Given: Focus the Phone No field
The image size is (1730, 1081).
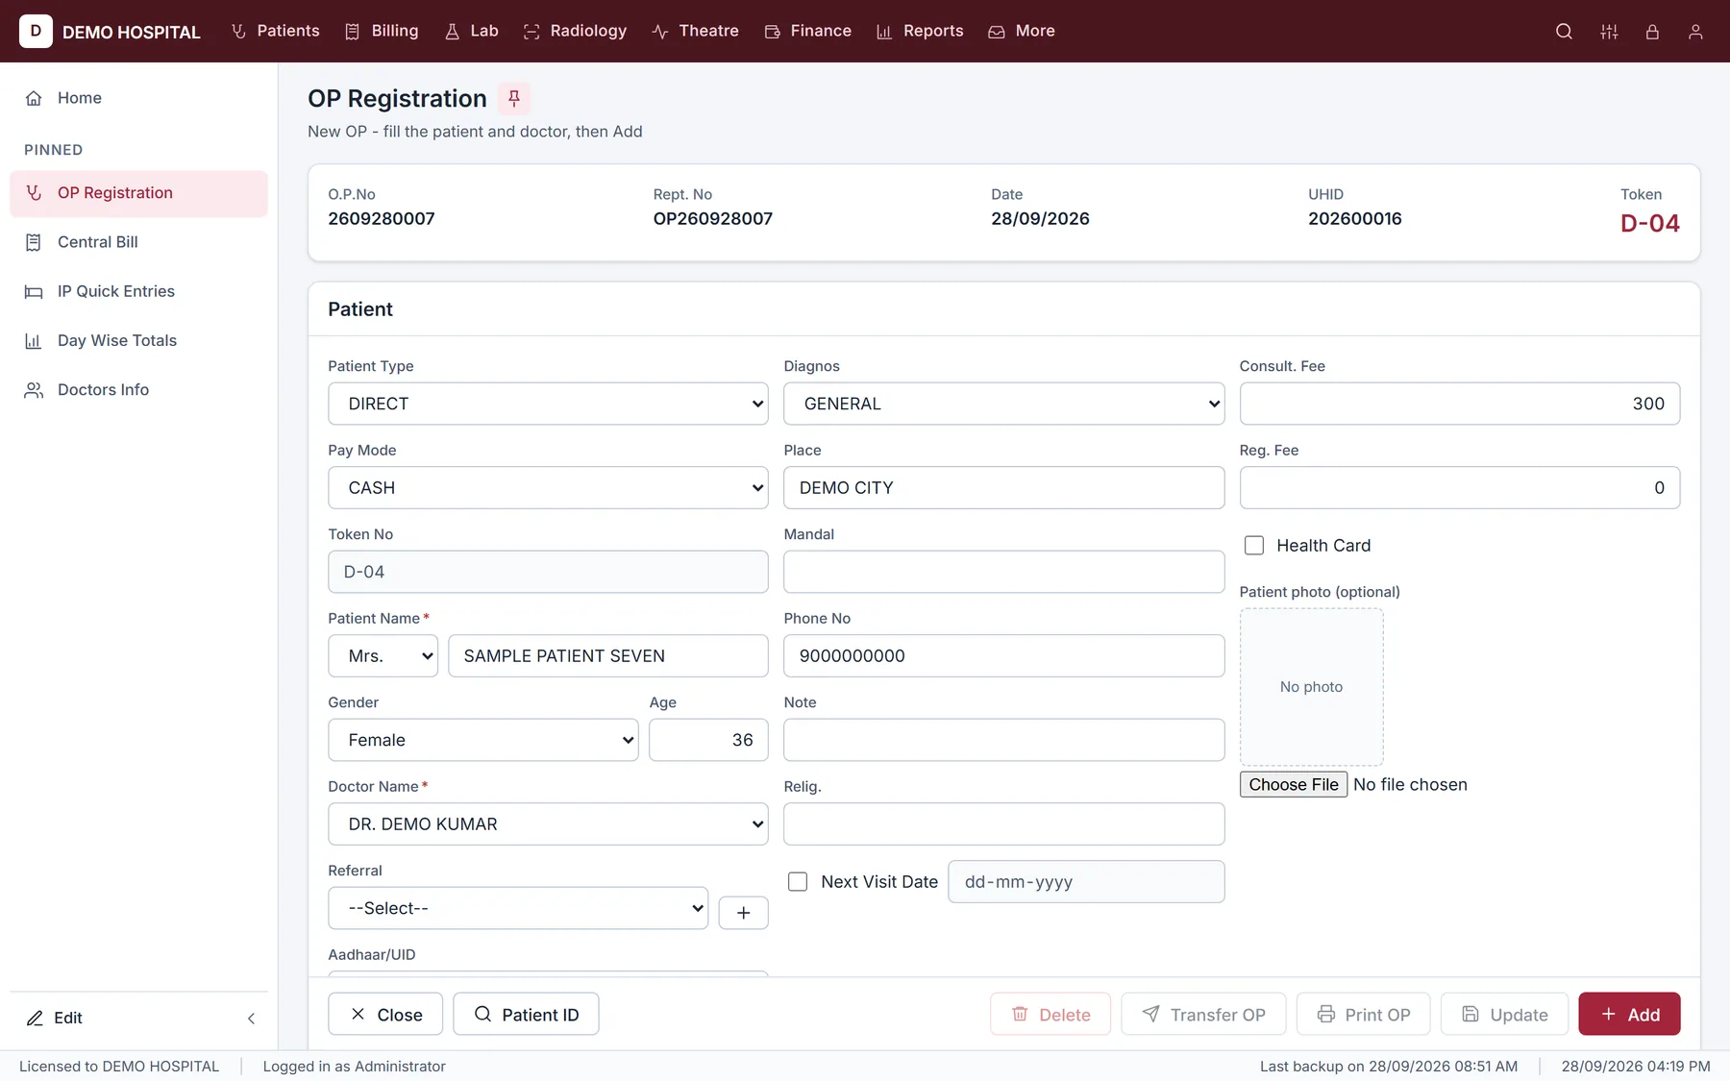Looking at the screenshot, I should point(1003,656).
